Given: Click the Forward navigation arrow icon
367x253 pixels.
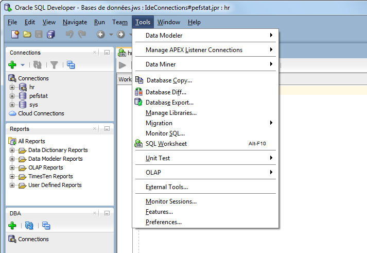Looking at the screenshot, I should point(121,35).
